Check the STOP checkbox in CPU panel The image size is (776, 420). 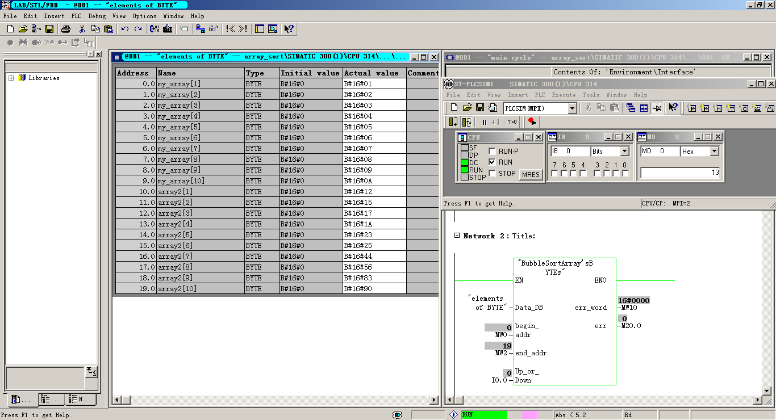pyautogui.click(x=492, y=174)
